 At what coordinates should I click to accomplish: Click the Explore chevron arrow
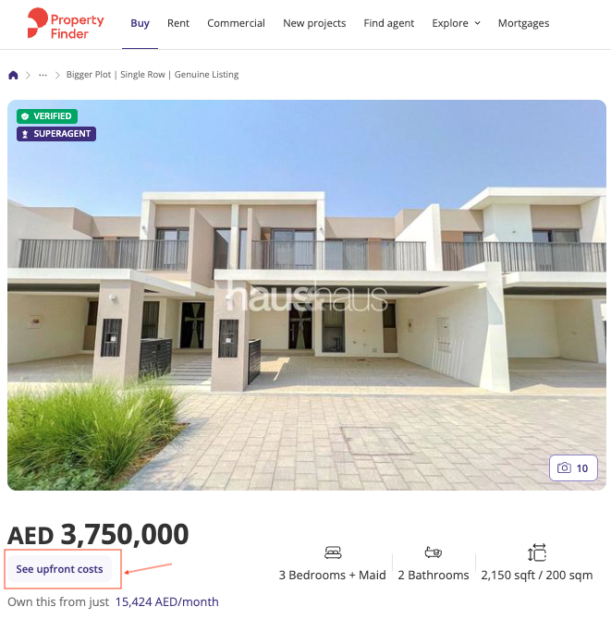pos(477,23)
